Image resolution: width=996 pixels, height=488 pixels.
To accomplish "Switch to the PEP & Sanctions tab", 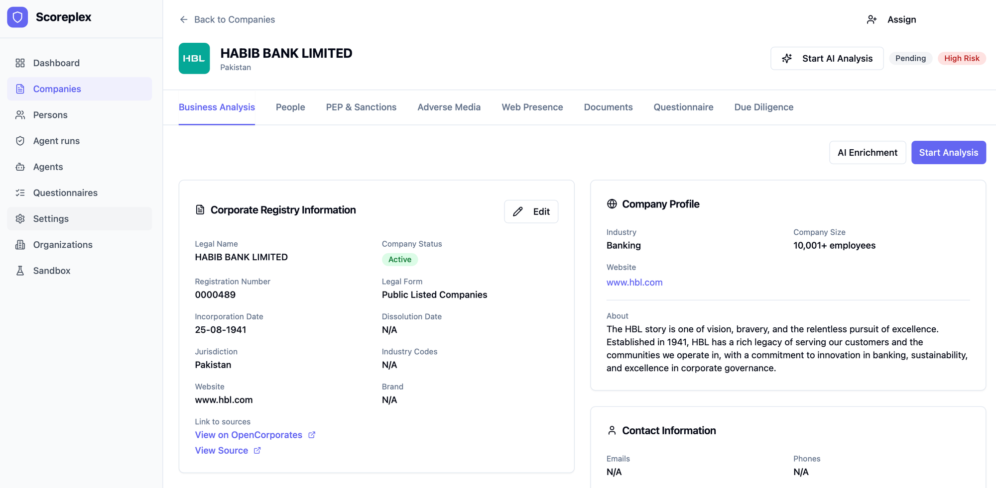I will pyautogui.click(x=361, y=107).
